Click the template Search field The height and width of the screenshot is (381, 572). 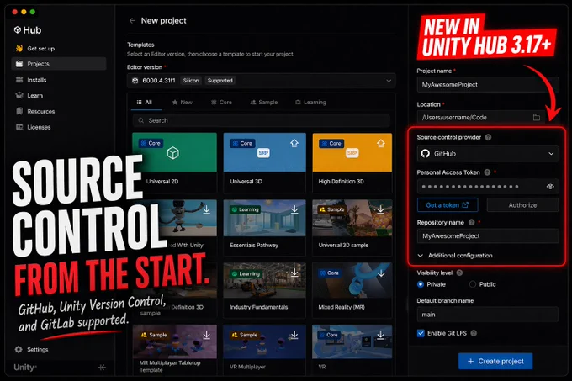coord(262,120)
